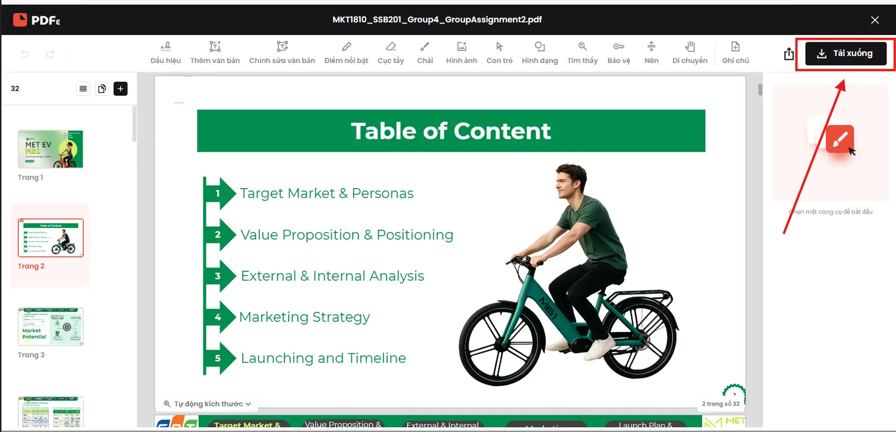Click the share/export icon
Screen dimensions: 896x432
pos(789,53)
